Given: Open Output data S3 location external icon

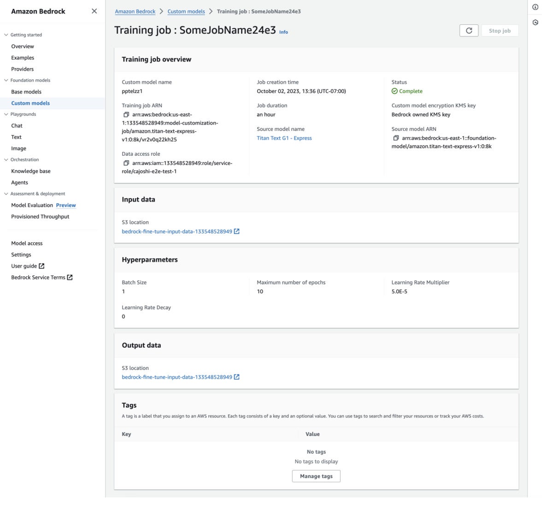Looking at the screenshot, I should (237, 377).
